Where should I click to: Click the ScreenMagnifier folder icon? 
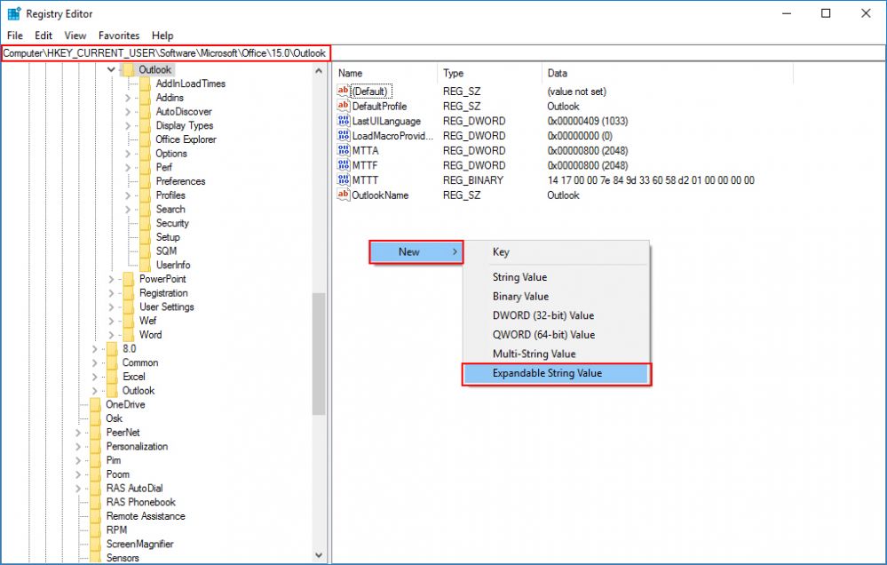(x=96, y=544)
